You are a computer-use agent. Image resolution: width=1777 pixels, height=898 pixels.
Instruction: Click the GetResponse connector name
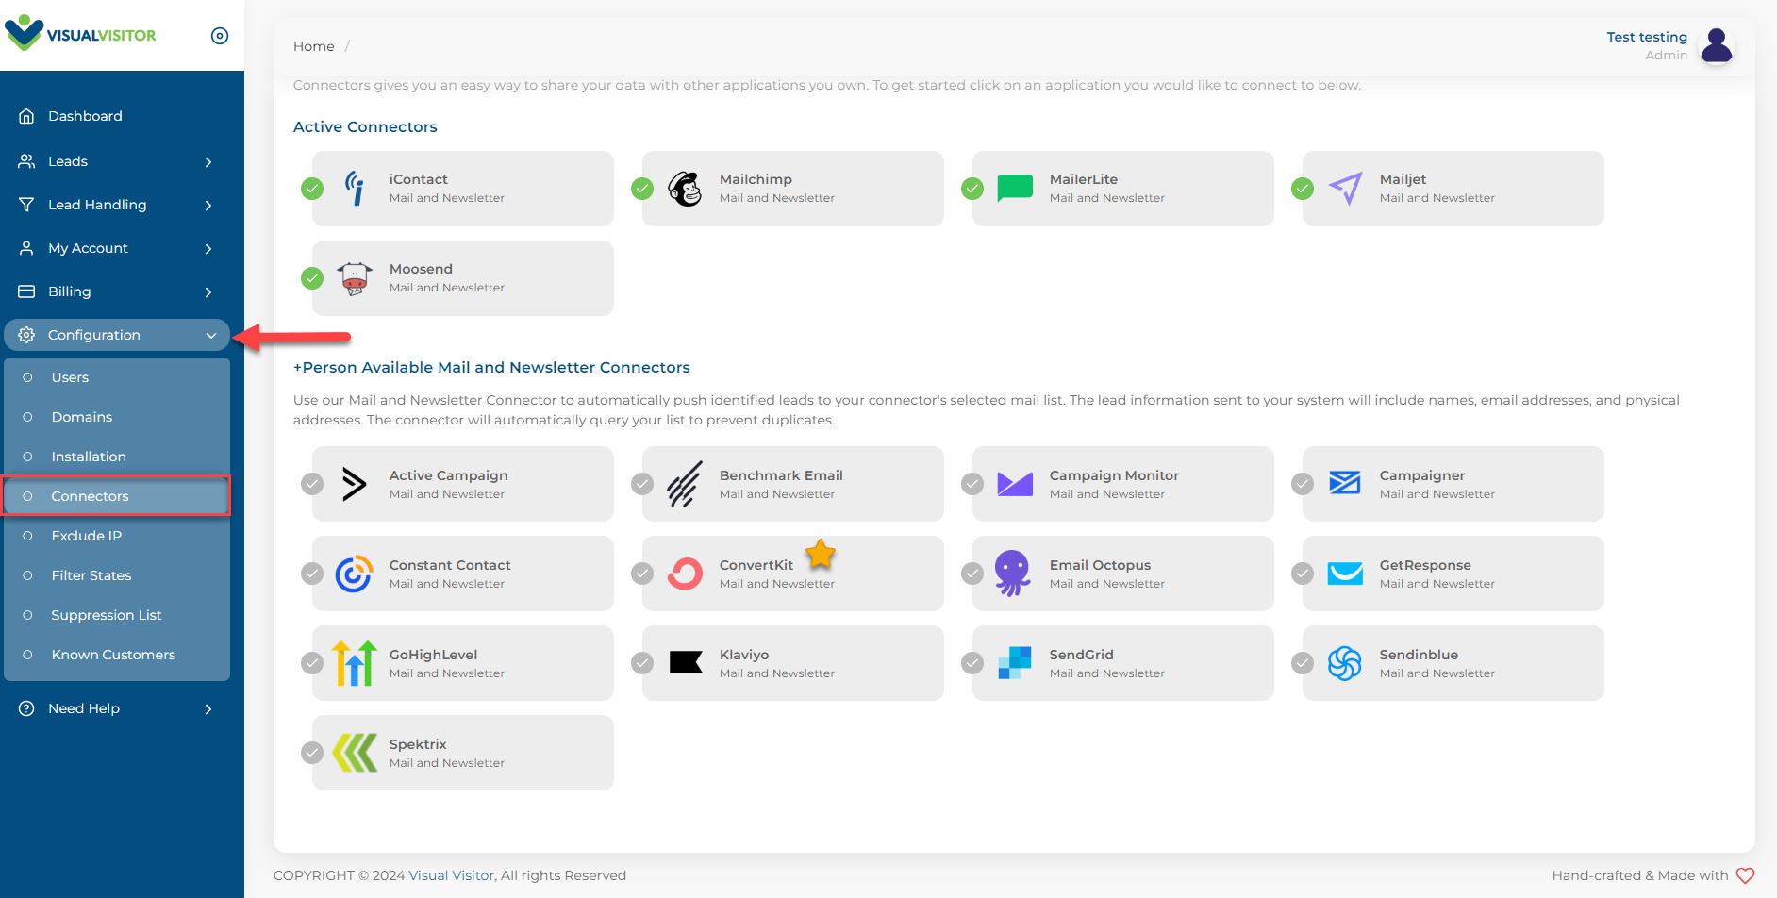click(1425, 565)
